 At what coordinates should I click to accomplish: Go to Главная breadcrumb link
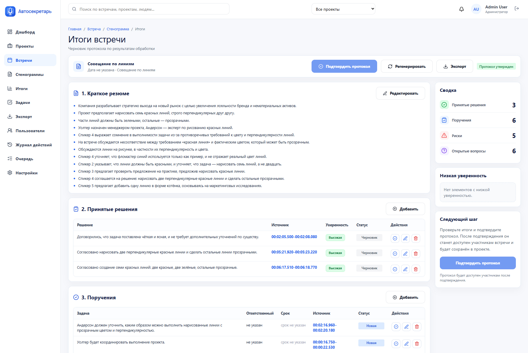(x=75, y=29)
